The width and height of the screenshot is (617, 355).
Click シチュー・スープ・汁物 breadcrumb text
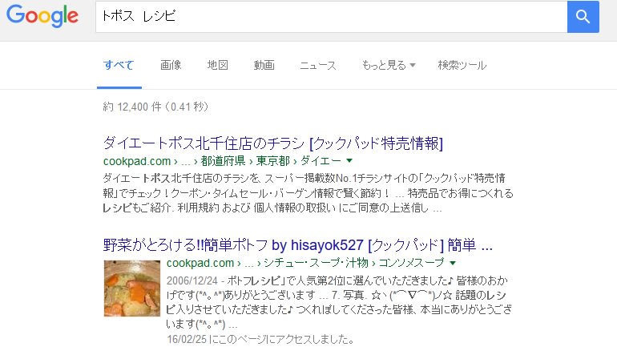[316, 263]
